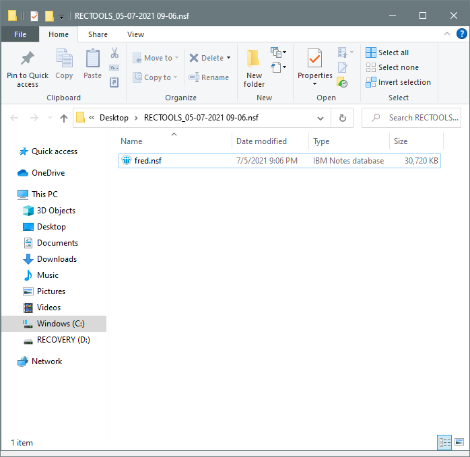Click Properties icon in title bar quick access

click(x=34, y=16)
